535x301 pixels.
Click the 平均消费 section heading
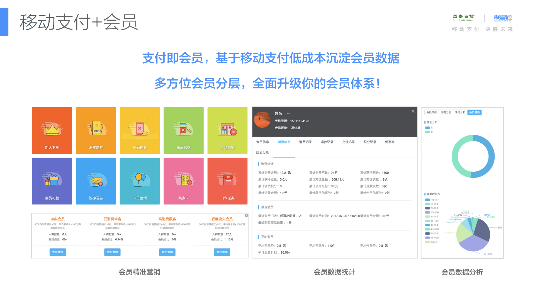(x=267, y=237)
